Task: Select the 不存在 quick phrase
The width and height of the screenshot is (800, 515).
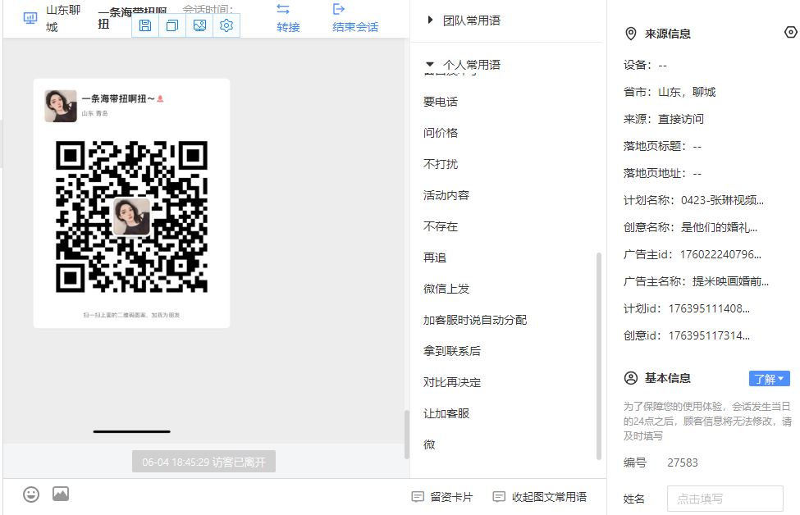Action: [441, 226]
